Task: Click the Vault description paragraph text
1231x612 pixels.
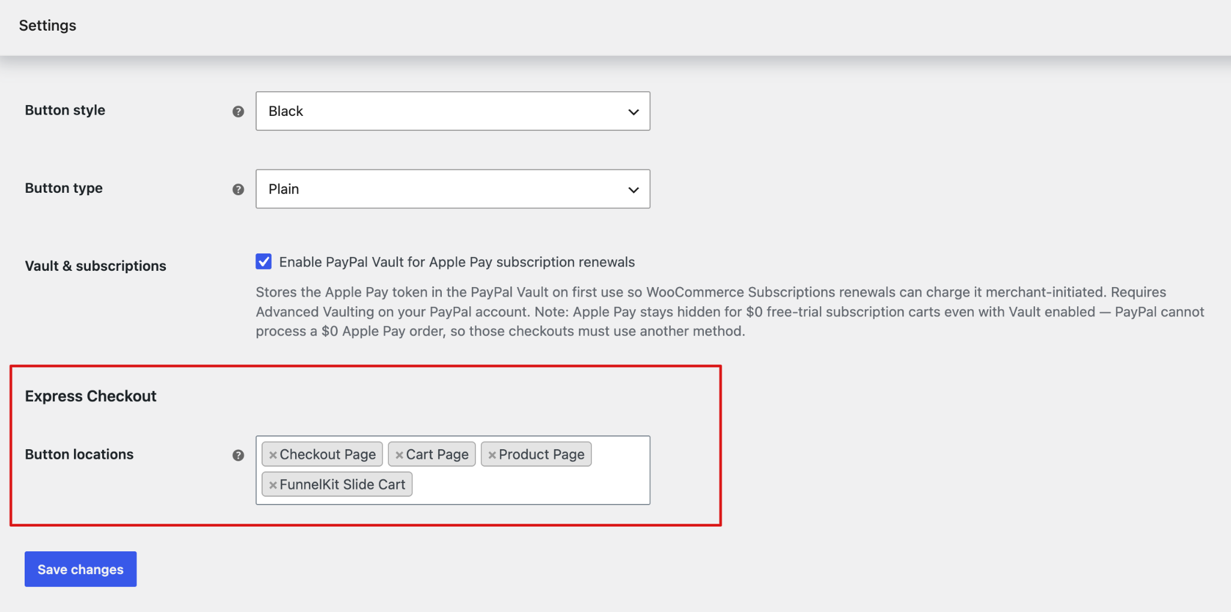Action: [x=730, y=312]
